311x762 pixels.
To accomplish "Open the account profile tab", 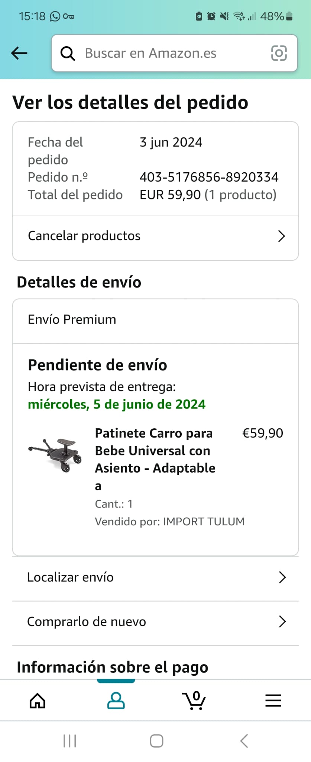I will pos(116,701).
